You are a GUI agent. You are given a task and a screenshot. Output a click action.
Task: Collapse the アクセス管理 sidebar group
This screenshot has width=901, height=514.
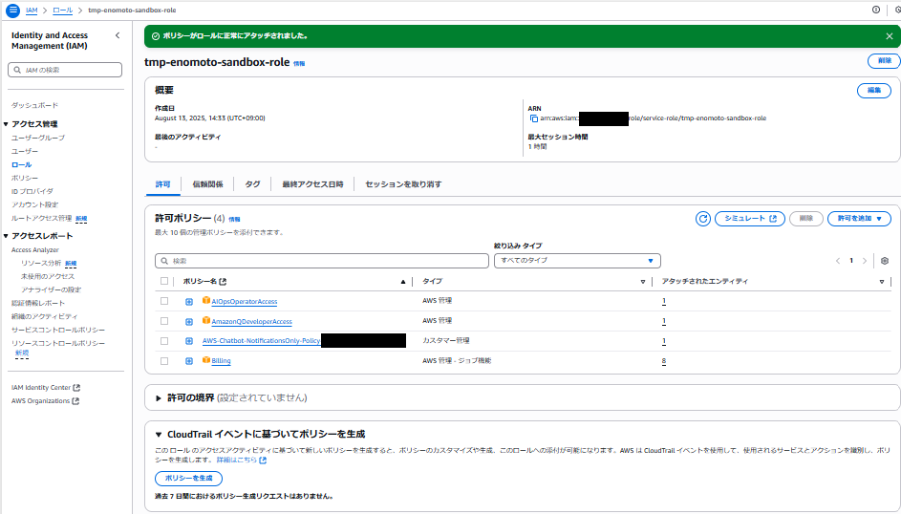[x=7, y=124]
